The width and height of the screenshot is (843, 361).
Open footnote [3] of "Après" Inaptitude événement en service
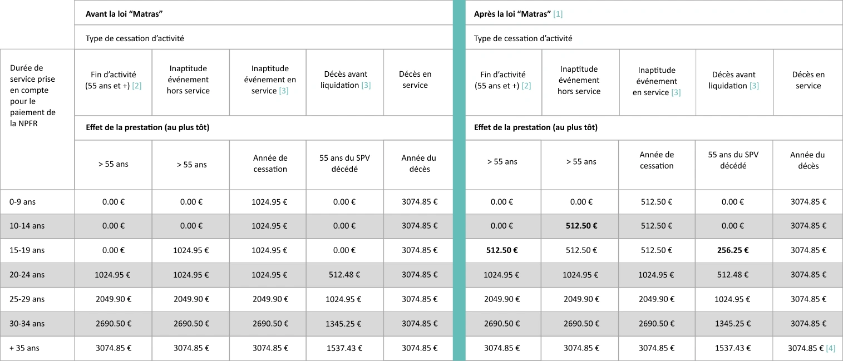(676, 92)
